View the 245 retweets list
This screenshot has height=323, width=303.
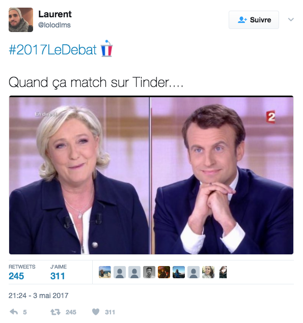pyautogui.click(x=22, y=272)
